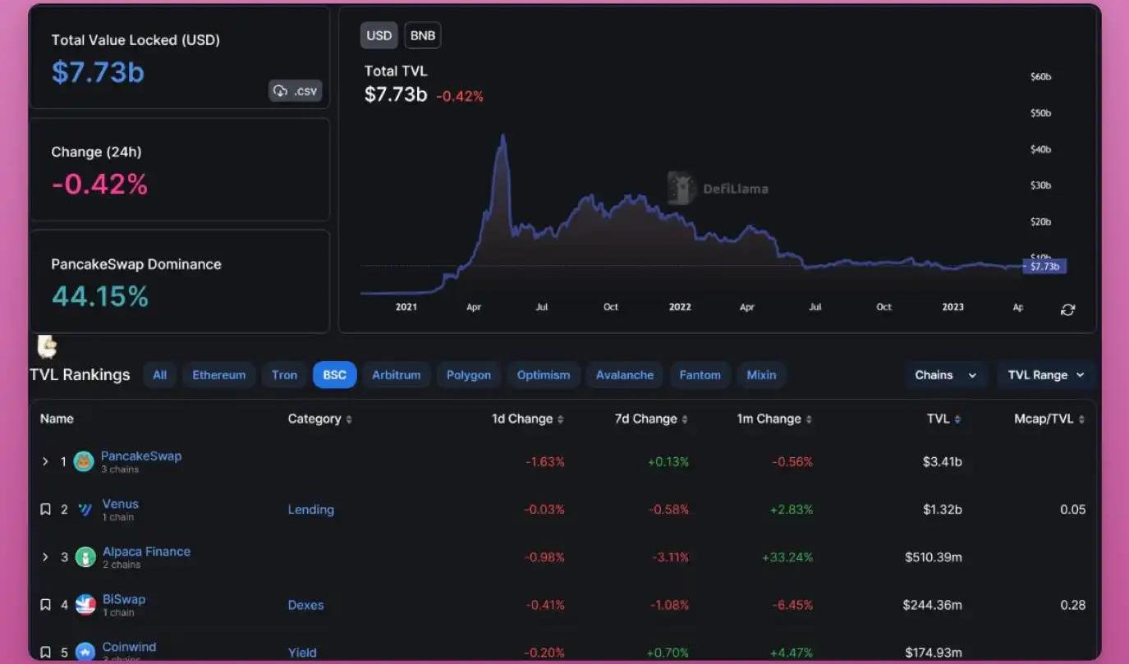This screenshot has width=1129, height=664.
Task: Open the PancakeSwap protocol link
Action: [141, 456]
